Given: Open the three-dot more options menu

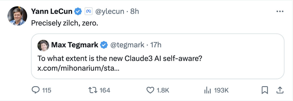Looking at the screenshot, I should (280, 12).
